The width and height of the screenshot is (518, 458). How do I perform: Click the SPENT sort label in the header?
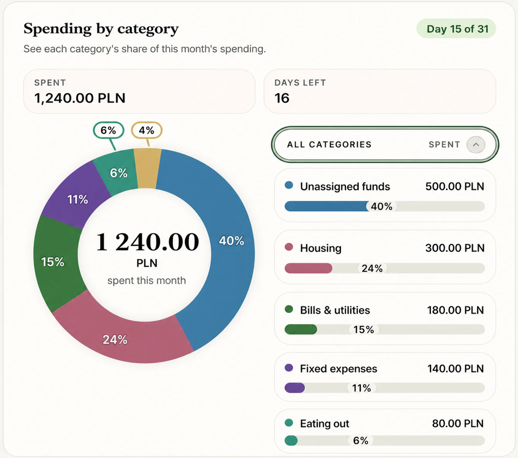pyautogui.click(x=444, y=145)
